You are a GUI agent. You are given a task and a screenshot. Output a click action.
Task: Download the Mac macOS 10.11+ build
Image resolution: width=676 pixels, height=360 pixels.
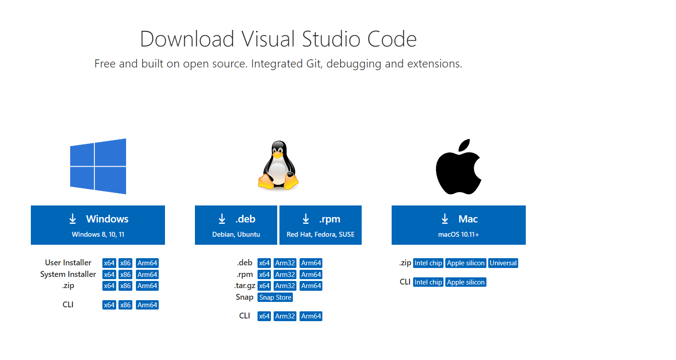(459, 225)
